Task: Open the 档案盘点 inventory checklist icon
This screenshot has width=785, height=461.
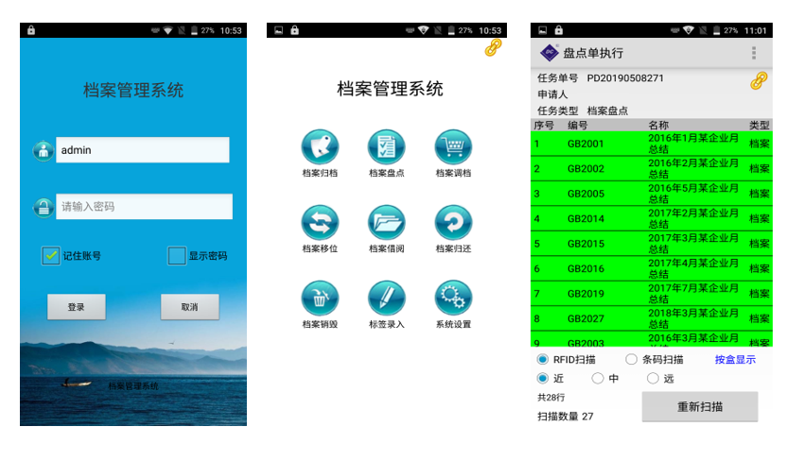Action: click(x=386, y=147)
